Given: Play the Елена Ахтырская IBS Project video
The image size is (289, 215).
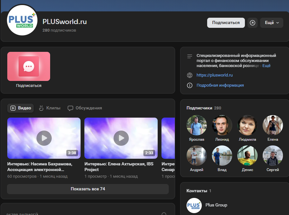Looking at the screenshot, I should click(121, 138).
